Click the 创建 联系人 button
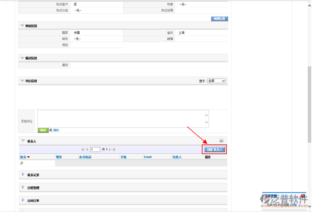Screen dimensions: 312x212 (x=215, y=149)
